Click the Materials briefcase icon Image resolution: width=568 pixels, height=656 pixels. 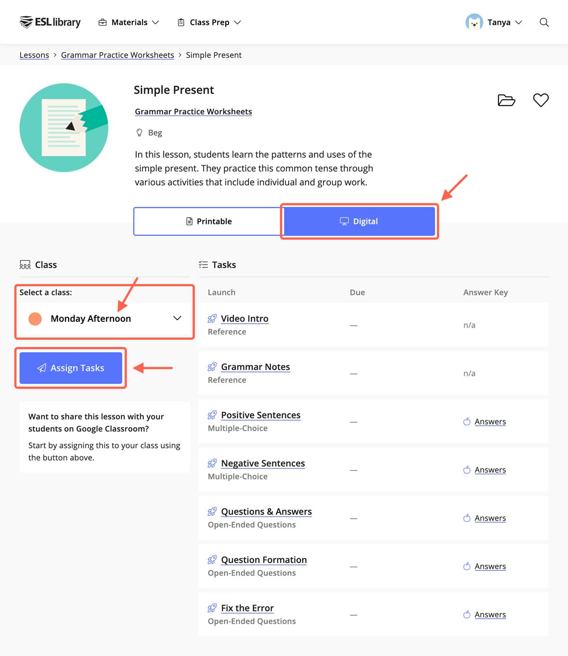pyautogui.click(x=102, y=22)
